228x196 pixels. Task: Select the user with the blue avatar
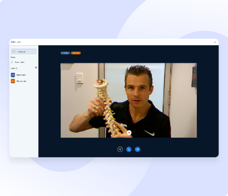point(18,75)
